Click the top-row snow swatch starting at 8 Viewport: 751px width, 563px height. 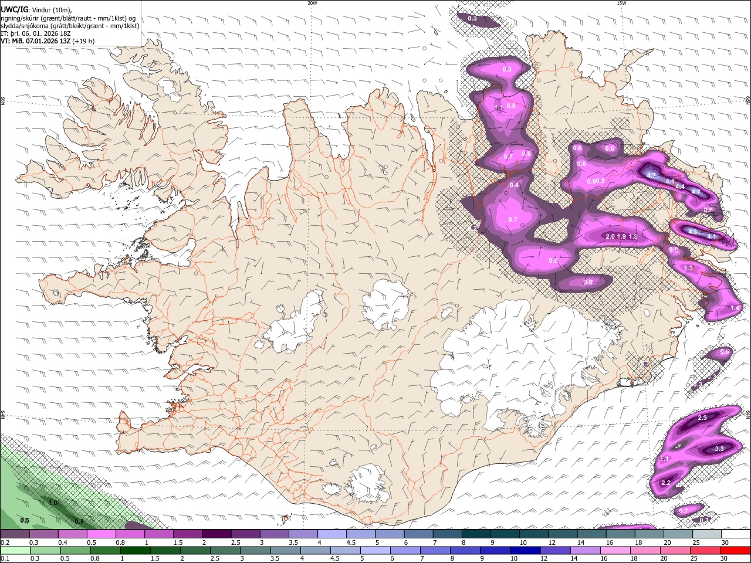(x=476, y=534)
